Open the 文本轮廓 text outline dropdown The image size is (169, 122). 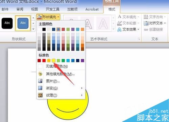(x=128, y=23)
